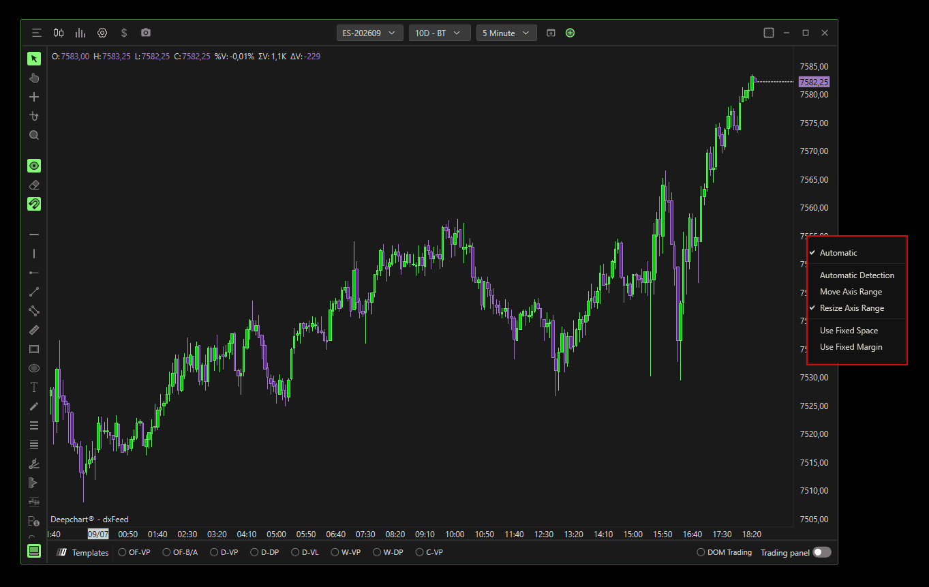Select the eraser tool

click(x=34, y=185)
